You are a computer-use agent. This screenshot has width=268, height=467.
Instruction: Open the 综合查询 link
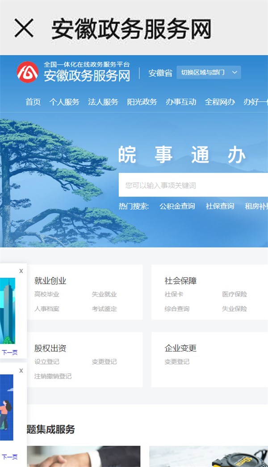tap(177, 309)
